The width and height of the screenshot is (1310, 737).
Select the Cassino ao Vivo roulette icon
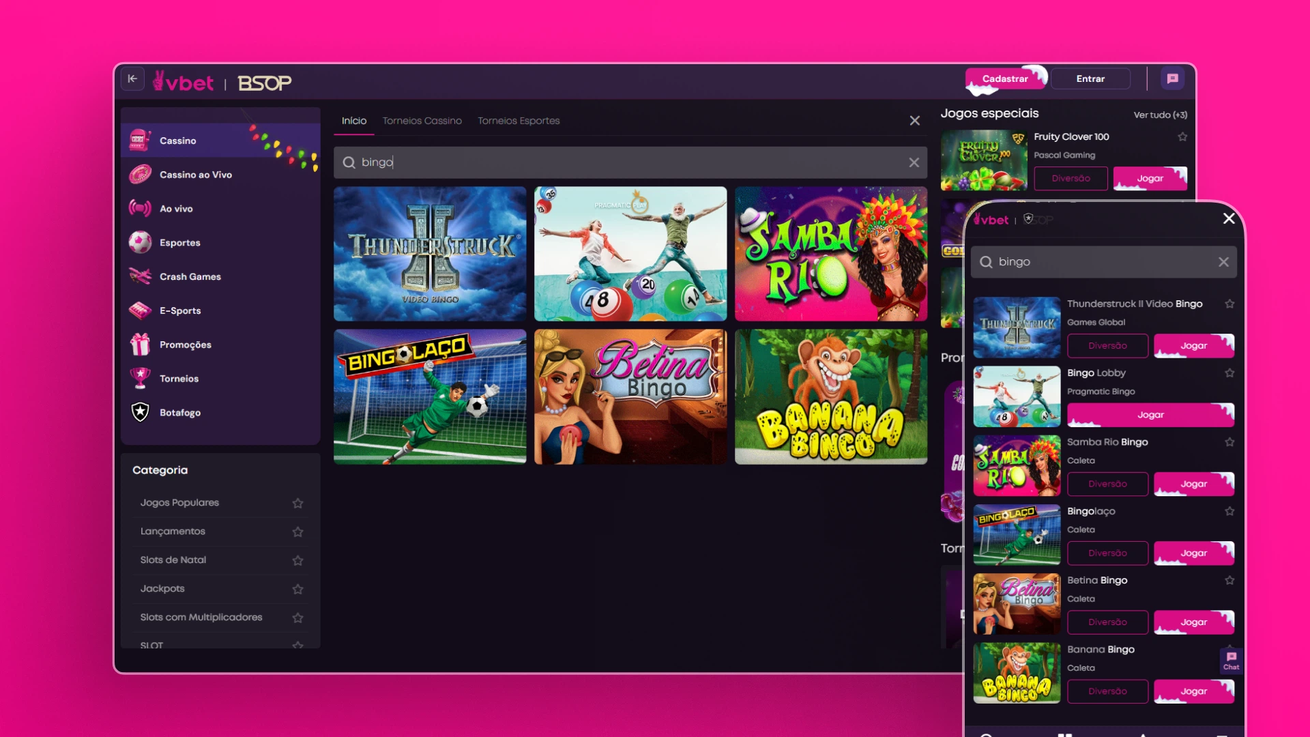(140, 174)
